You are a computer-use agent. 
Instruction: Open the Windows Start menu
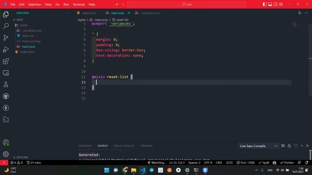(x=107, y=170)
